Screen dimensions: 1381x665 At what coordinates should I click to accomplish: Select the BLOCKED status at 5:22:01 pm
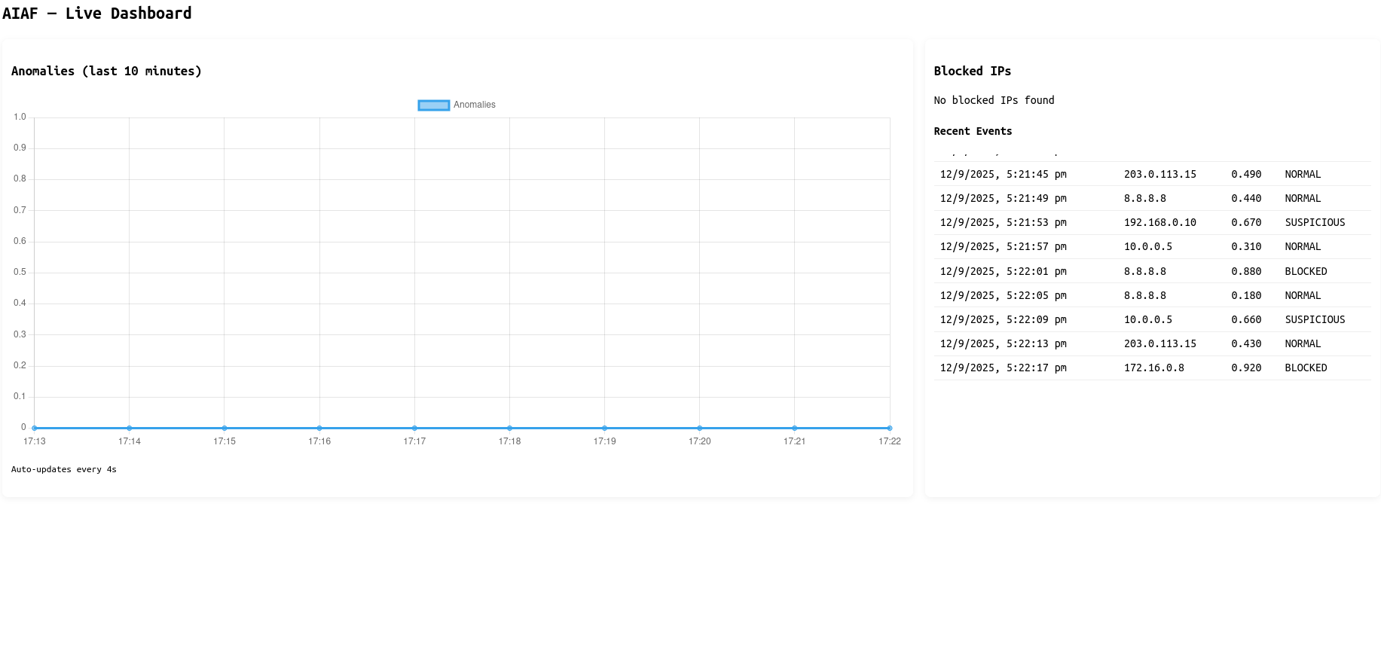pos(1306,272)
